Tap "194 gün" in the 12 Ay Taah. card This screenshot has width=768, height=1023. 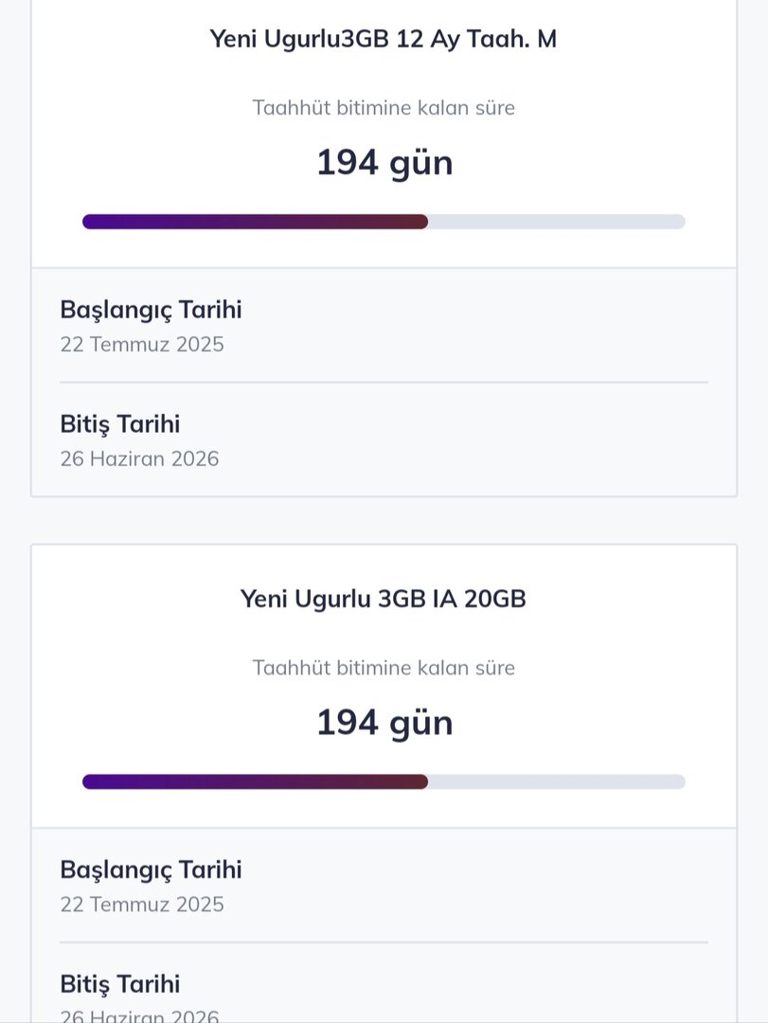(x=384, y=163)
